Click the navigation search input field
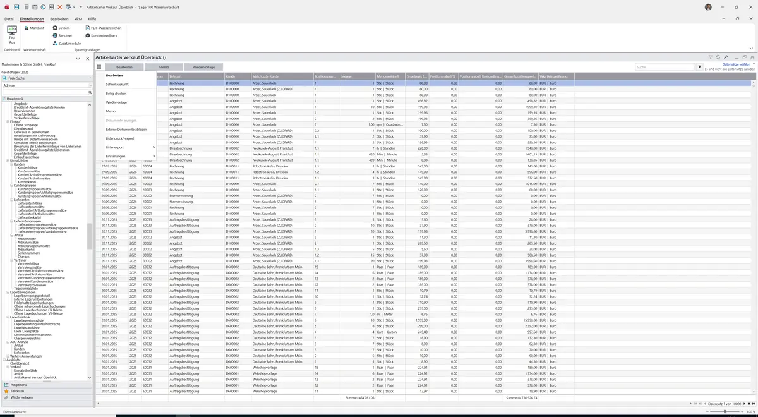Viewport: 758px width, 417px height. (x=44, y=92)
